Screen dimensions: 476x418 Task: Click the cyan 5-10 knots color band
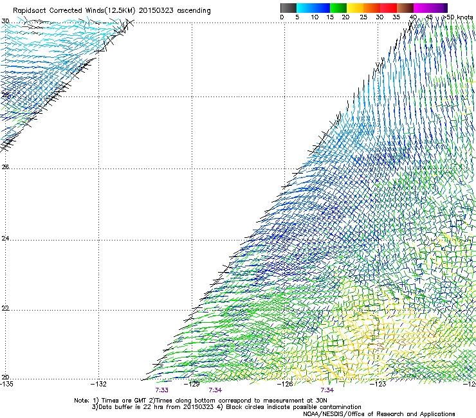[305, 8]
